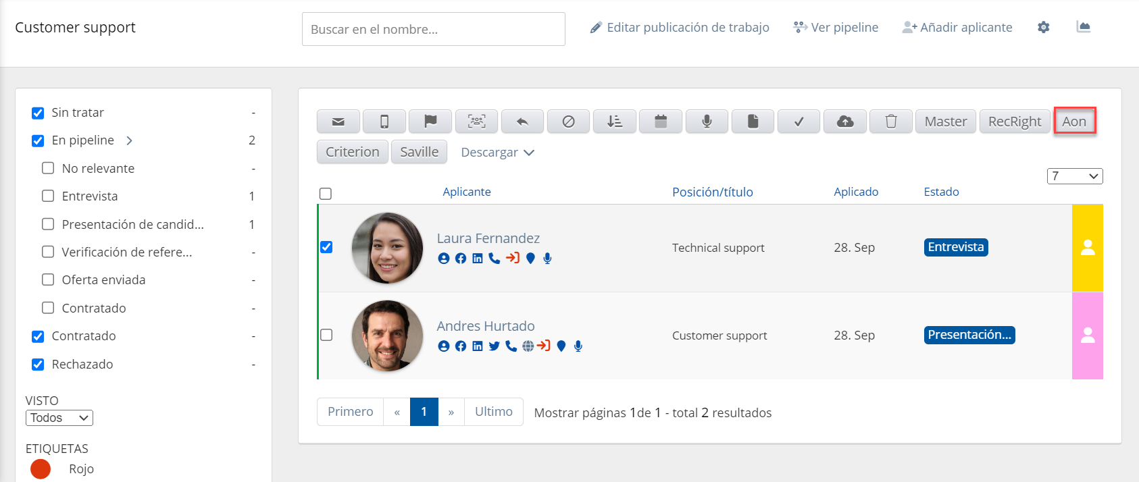The width and height of the screenshot is (1139, 482).
Task: Click the flag icon in toolbar
Action: (430, 122)
